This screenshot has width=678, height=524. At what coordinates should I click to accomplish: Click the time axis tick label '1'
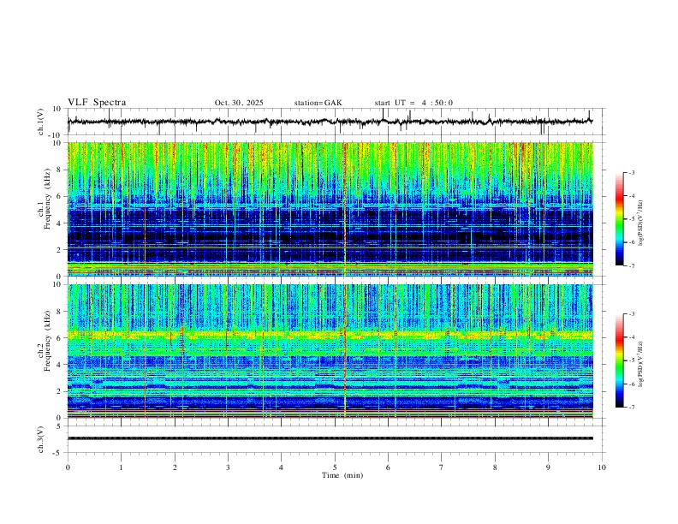pos(122,467)
